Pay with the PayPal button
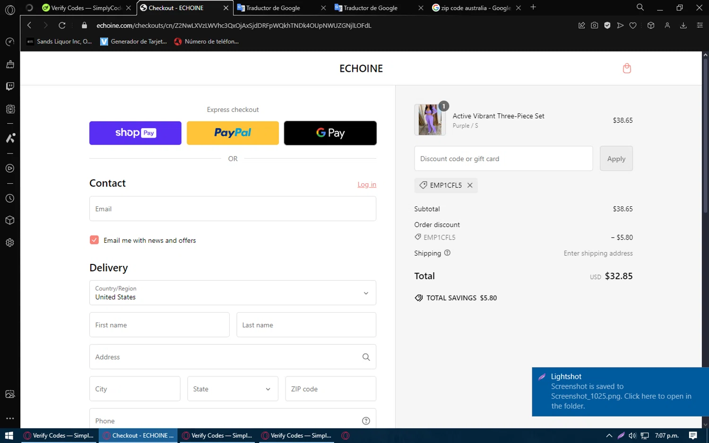Screen dimensions: 709x443 tap(233, 133)
